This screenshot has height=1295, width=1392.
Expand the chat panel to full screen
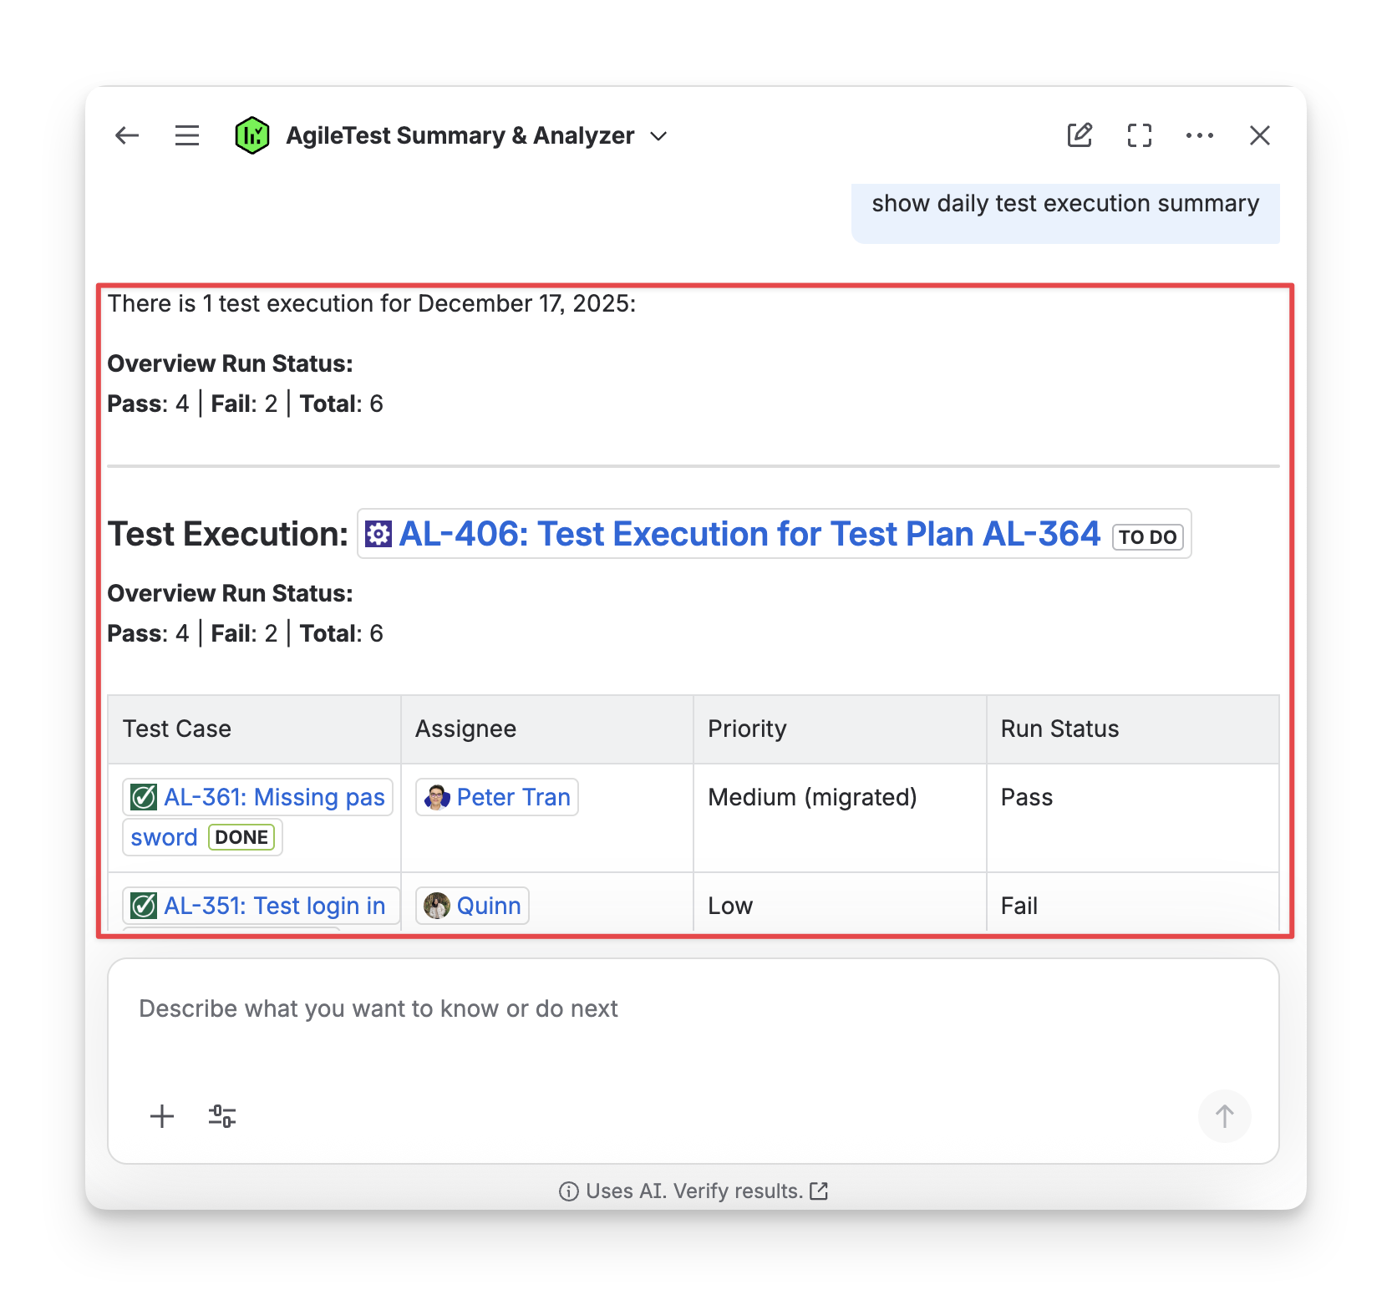tap(1140, 135)
